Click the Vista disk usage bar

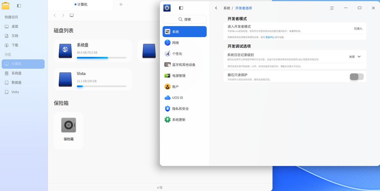102,86
